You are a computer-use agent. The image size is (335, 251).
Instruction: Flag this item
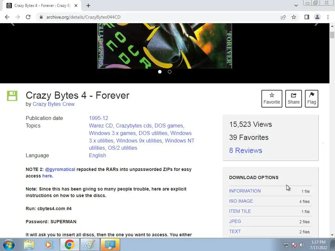[312, 99]
